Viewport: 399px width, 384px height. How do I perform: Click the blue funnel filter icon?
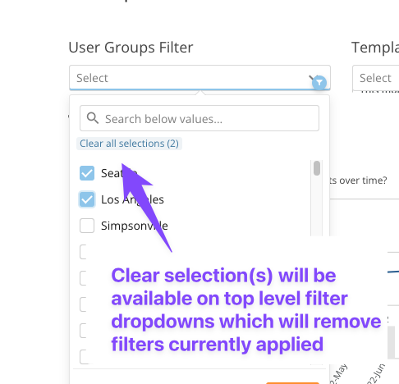click(319, 82)
